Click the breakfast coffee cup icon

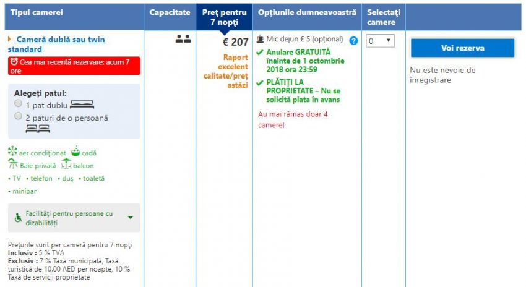[261, 40]
